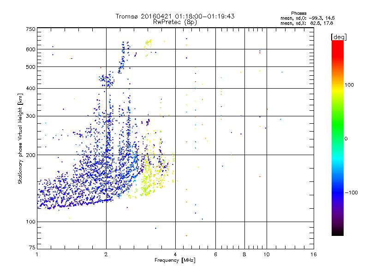Screen dimensions: 369x277
Task: Click the x-axis tick label '4'
Action: pos(175,254)
